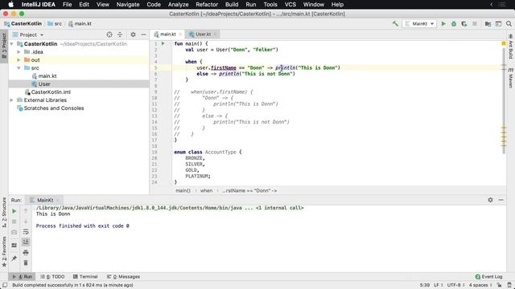This screenshot has width=515, height=289.
Task: Click src breadcrumb in navigation bar
Action: [55, 23]
